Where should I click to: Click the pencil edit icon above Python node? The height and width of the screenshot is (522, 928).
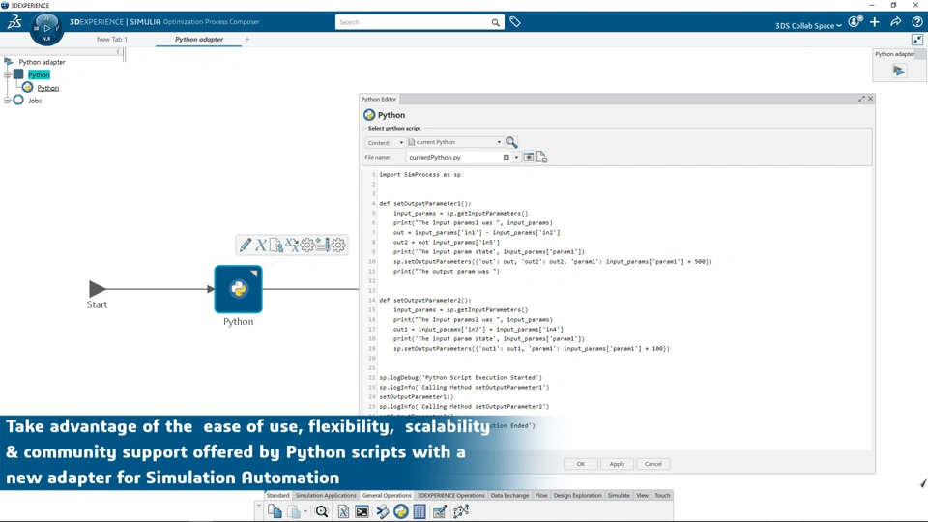[x=245, y=245]
